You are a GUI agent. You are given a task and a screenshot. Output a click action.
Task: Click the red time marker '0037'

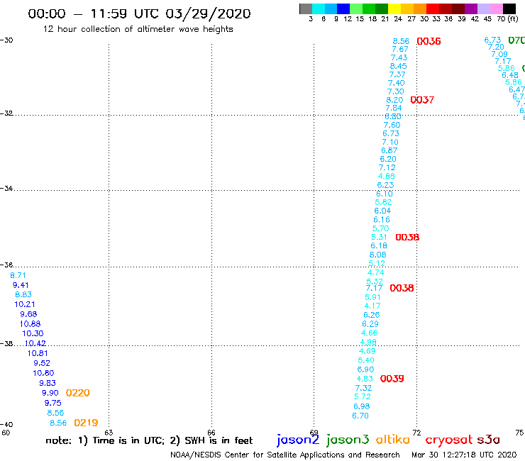422,100
